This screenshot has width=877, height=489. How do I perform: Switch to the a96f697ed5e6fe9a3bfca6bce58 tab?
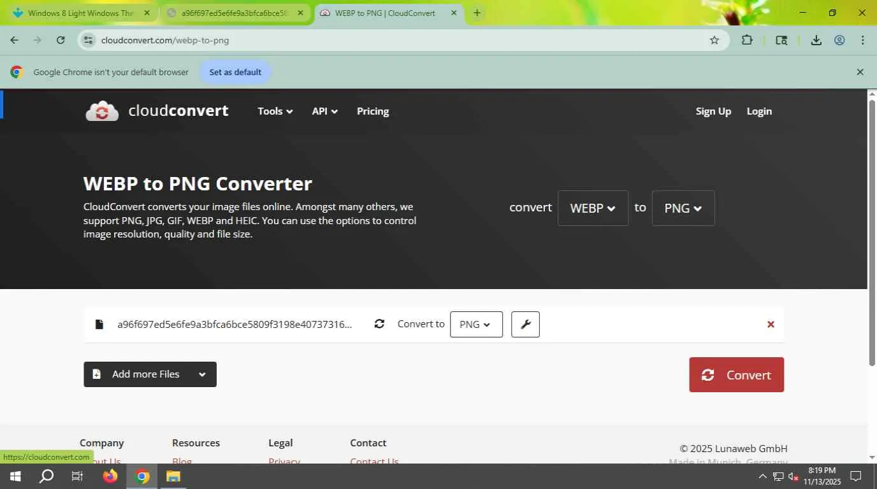[x=235, y=13]
